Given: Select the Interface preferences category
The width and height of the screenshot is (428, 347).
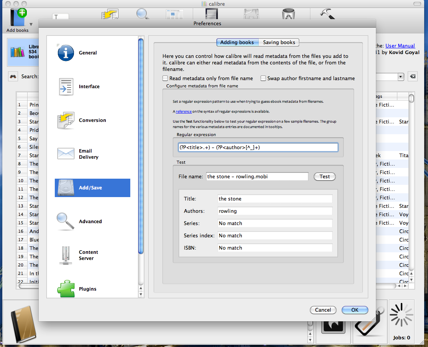Looking at the screenshot, I should (x=92, y=87).
